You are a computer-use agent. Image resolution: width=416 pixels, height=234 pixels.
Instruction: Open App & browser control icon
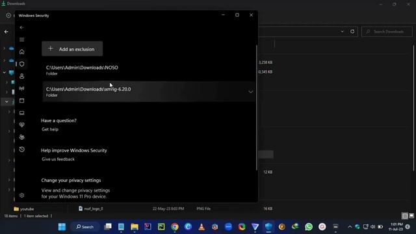[21, 101]
